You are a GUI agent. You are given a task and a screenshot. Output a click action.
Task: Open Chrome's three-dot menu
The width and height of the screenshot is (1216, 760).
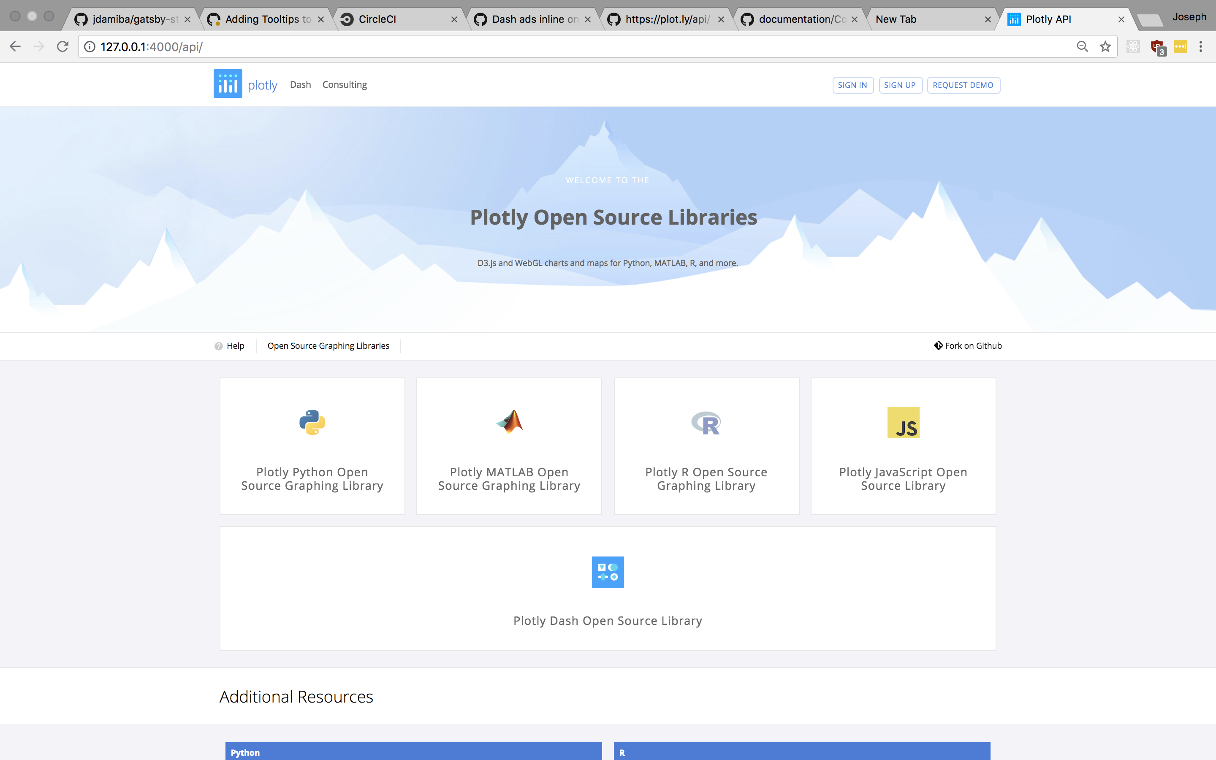[x=1201, y=46]
